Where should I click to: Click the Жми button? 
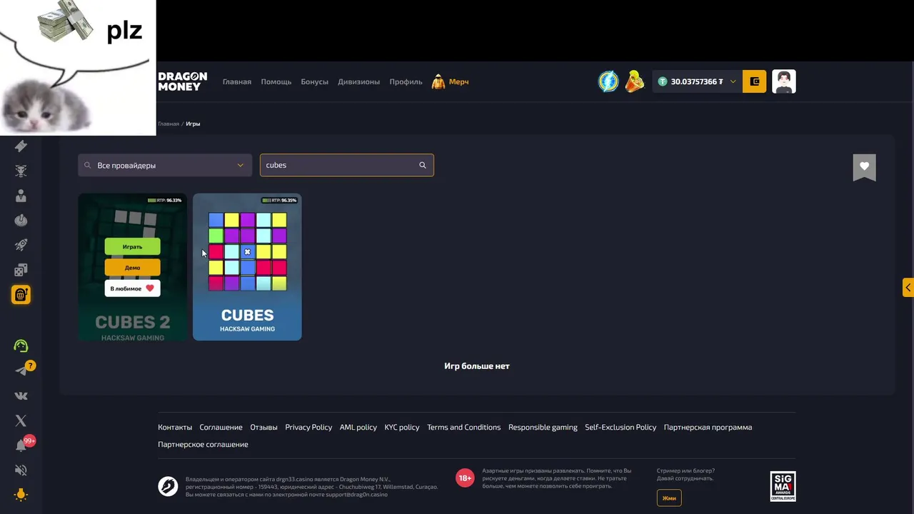pyautogui.click(x=669, y=498)
